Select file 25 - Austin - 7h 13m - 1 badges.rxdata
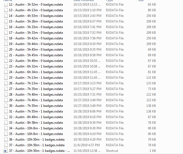 [36, 78]
